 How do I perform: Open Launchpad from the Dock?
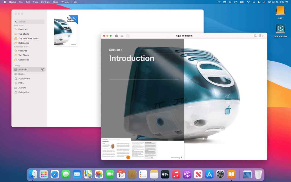44,174
